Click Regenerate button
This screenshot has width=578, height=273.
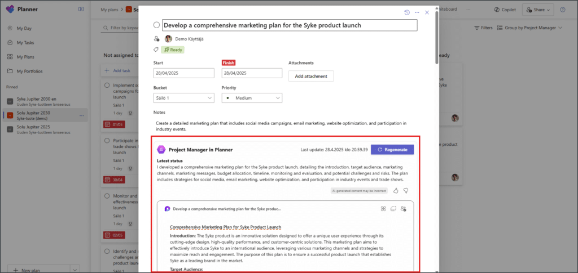coord(392,150)
